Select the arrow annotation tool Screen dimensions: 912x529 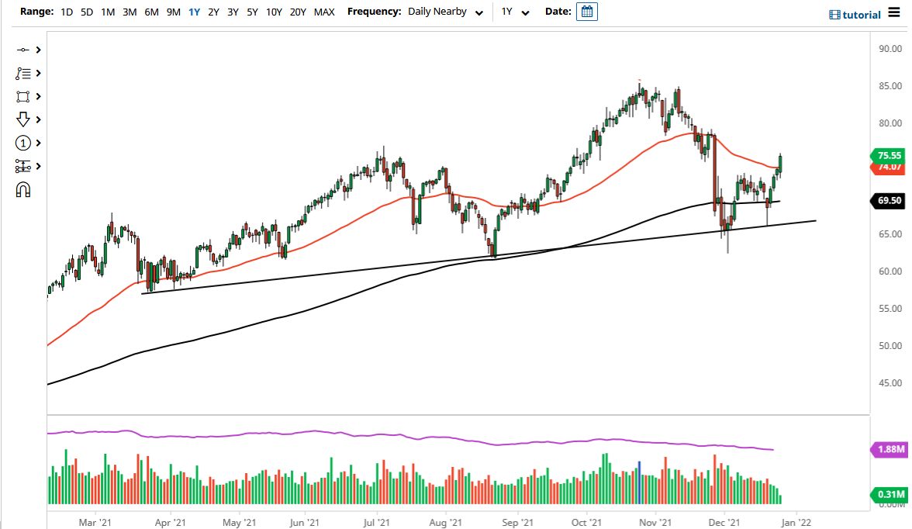coord(23,119)
